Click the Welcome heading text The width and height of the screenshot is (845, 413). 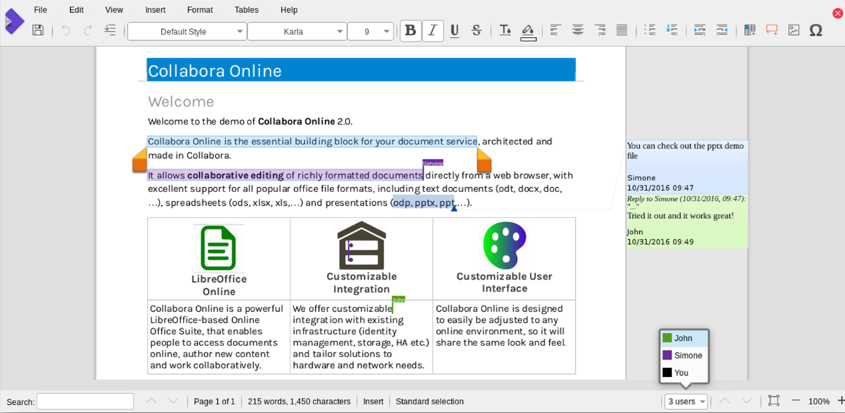click(x=181, y=102)
